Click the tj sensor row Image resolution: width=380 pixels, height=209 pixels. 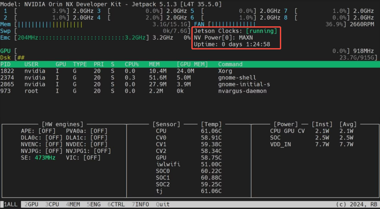point(189,191)
